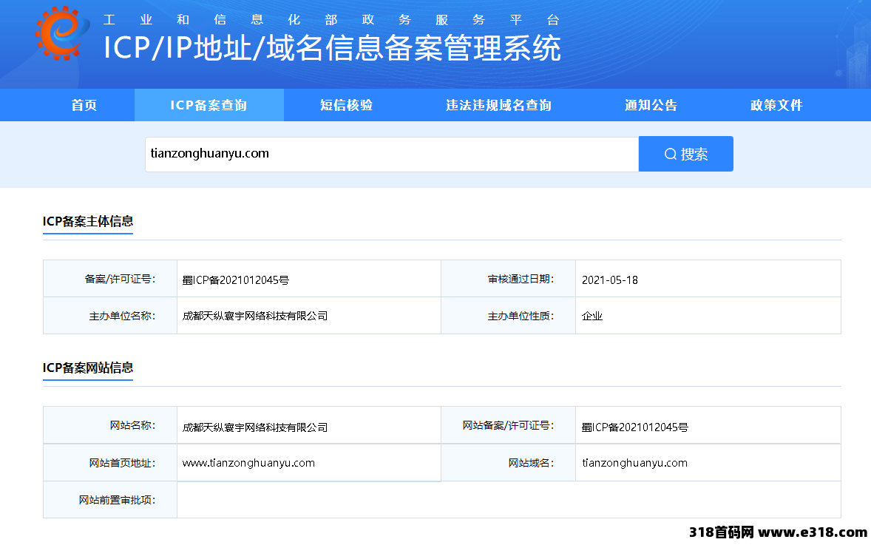Select the company name in the 网站名称 row
871x545 pixels.
point(255,427)
